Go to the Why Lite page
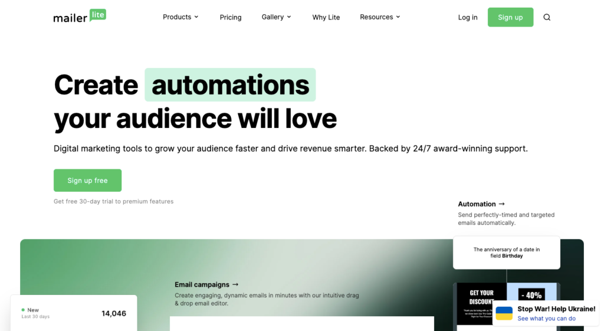This screenshot has height=331, width=604. tap(326, 17)
